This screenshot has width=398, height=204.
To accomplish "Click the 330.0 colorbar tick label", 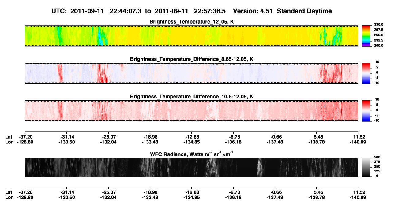I will [379, 24].
